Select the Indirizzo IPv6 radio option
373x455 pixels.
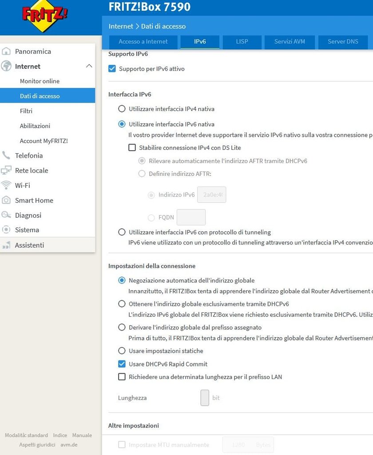tap(151, 195)
